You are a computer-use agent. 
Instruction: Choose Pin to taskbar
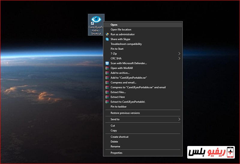(118, 107)
